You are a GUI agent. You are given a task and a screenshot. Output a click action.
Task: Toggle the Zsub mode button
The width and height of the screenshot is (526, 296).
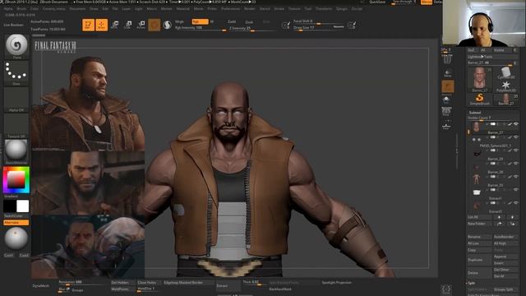coord(249,22)
